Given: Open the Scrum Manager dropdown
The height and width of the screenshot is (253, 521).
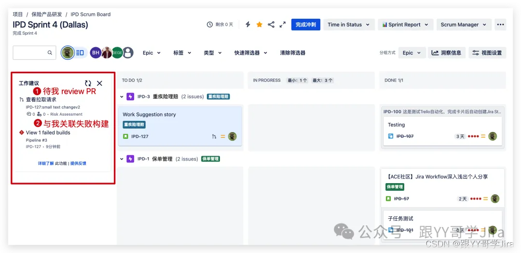Looking at the screenshot, I should 464,25.
